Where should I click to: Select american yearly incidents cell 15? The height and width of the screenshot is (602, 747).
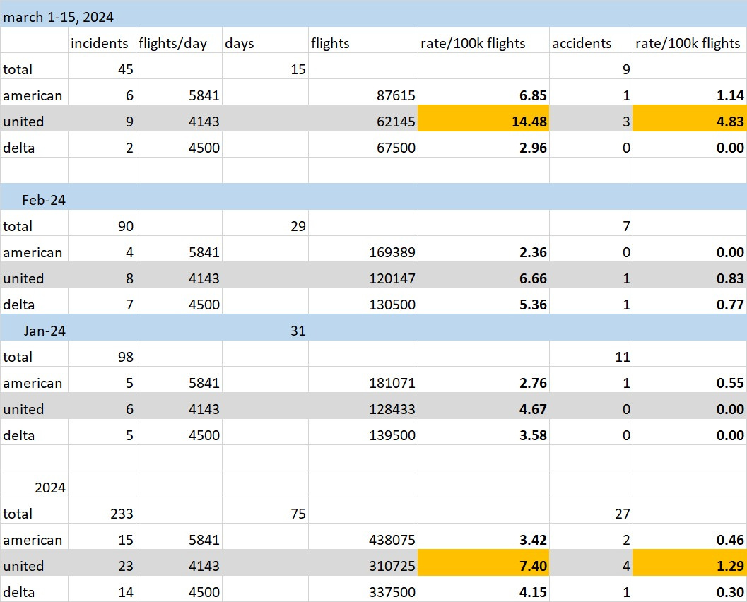pos(102,537)
